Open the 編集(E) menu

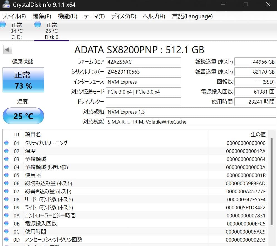click(42, 16)
